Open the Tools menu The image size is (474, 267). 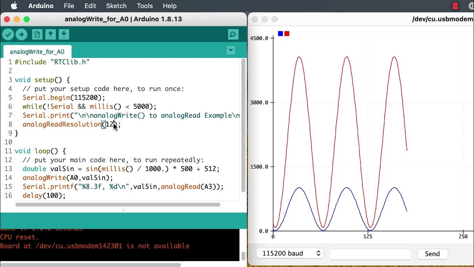point(145,6)
